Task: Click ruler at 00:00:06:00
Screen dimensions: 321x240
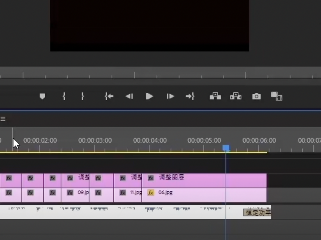Action: 259,140
